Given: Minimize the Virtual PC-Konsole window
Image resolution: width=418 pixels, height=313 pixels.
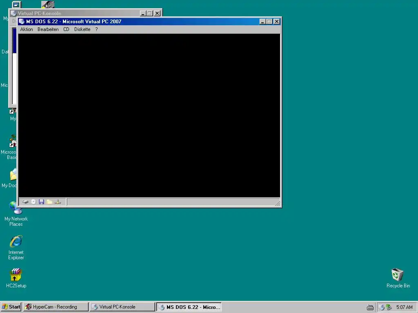Looking at the screenshot, I should 143,13.
